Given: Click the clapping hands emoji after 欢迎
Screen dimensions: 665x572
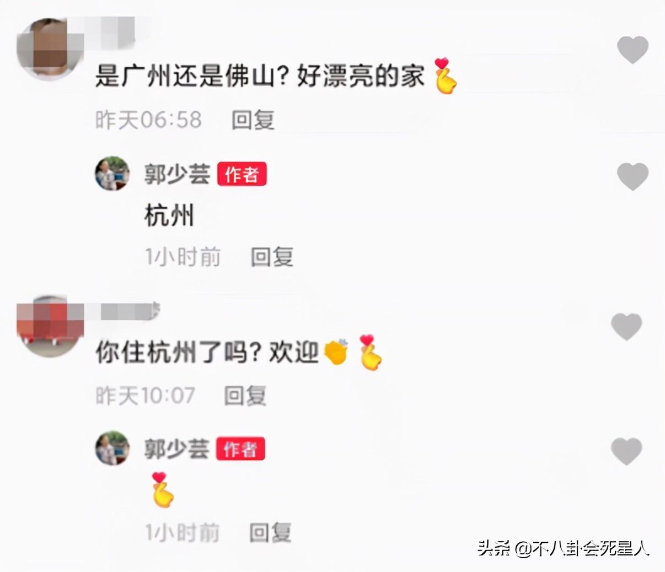Looking at the screenshot, I should (x=337, y=352).
